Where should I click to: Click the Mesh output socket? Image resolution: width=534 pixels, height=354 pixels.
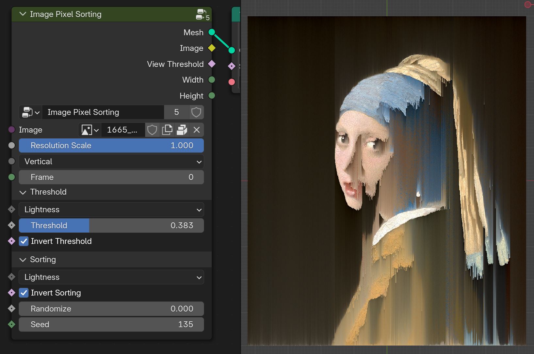click(212, 32)
